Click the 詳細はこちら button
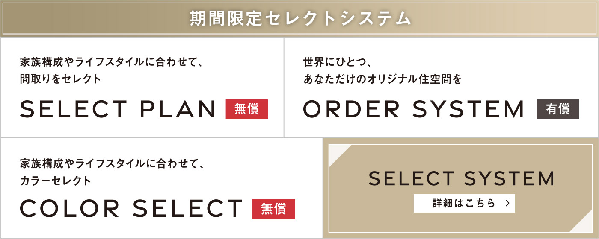 (464, 203)
